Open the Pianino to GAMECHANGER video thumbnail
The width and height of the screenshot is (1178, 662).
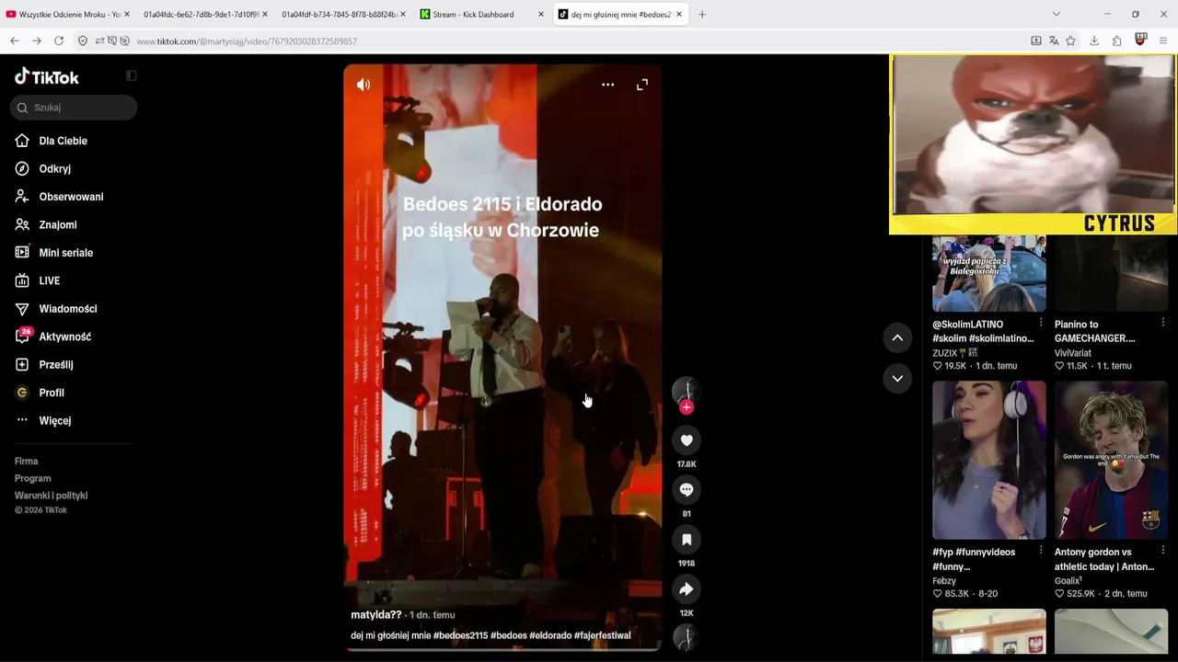click(x=1111, y=273)
